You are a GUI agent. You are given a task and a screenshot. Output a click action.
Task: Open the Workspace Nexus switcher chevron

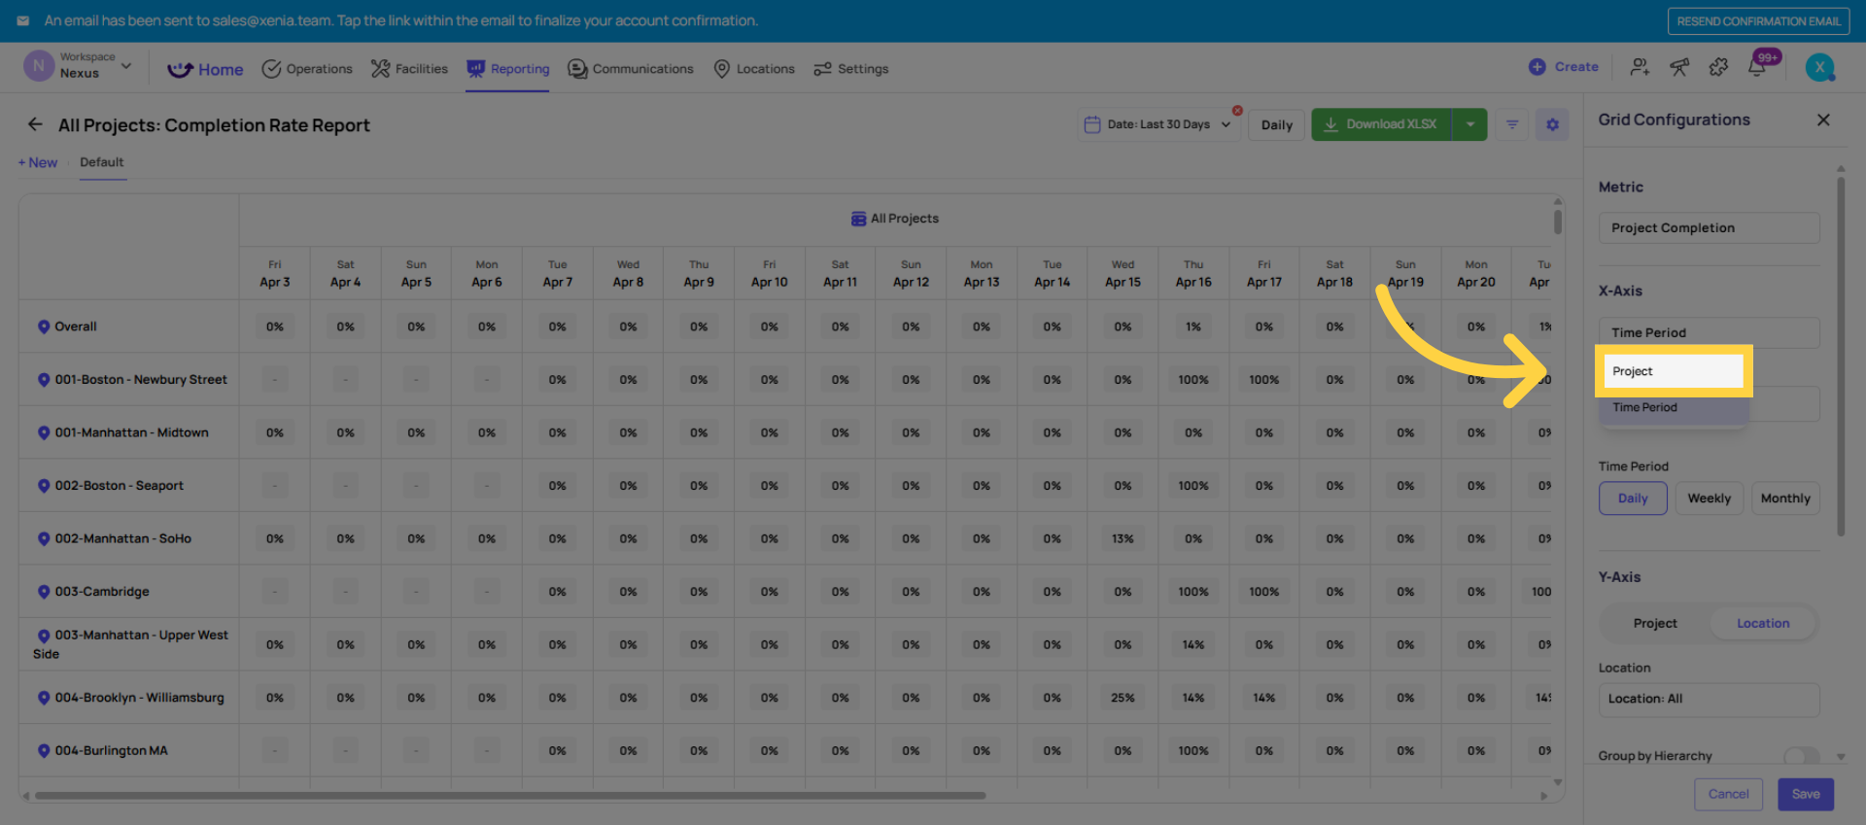[126, 66]
